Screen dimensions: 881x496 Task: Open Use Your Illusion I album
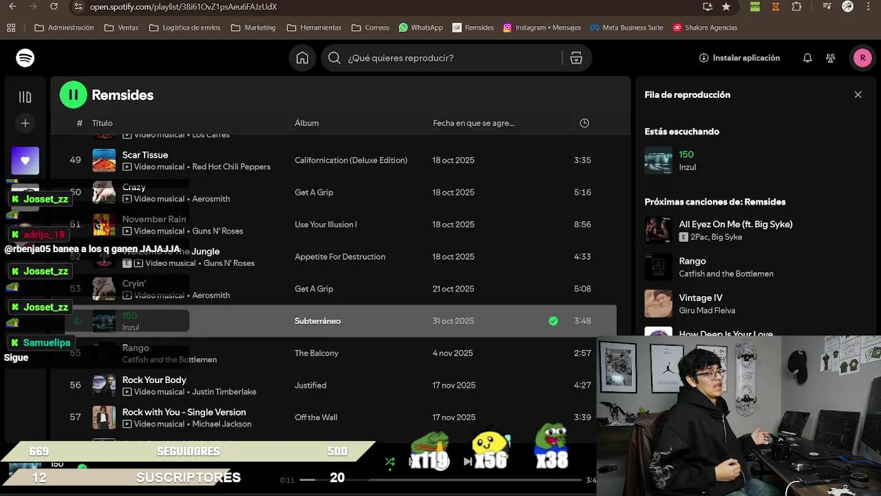[x=326, y=225]
